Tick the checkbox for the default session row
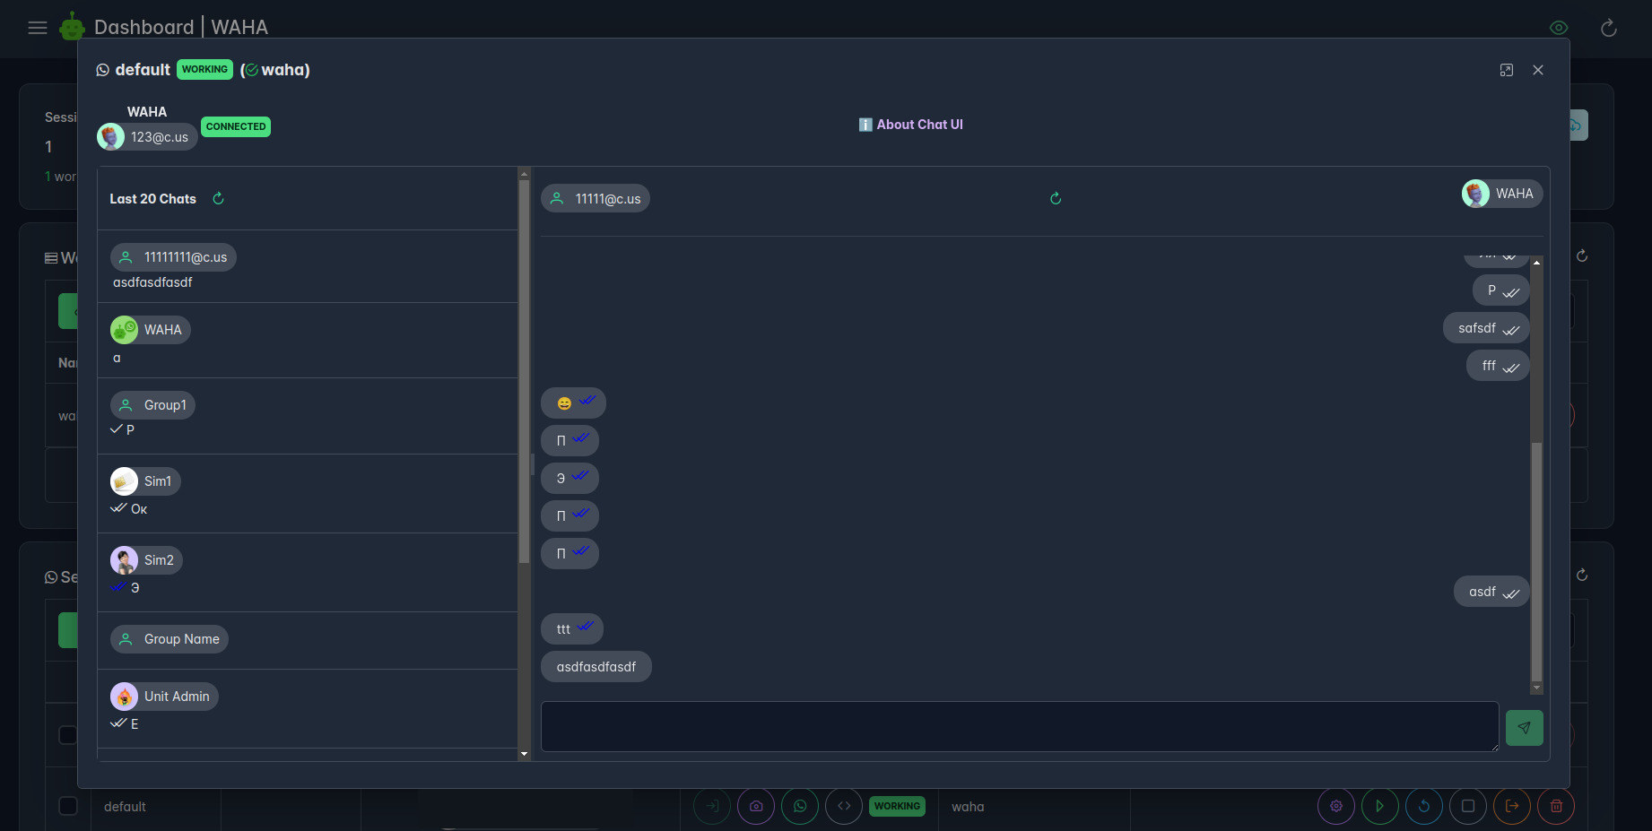Screen dimensions: 1652x831 tap(68, 806)
